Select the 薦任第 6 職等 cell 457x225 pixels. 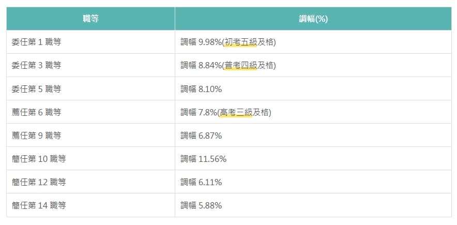click(x=90, y=112)
